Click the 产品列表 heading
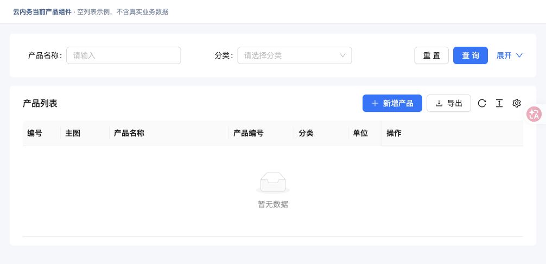This screenshot has height=264, width=546. (40, 103)
